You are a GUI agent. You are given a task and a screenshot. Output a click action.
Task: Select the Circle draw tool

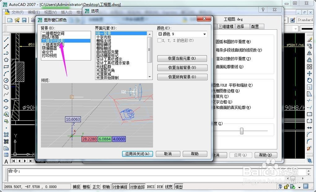coord(6,80)
